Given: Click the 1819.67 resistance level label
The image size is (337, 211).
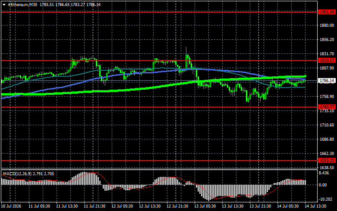Looking at the screenshot, I should pos(327,60).
